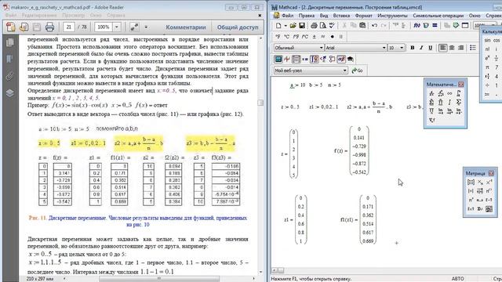The width and height of the screenshot is (502, 282).
Task: Open Adobe Reader zoom percentage dropdown arrow
Action: (117, 27)
